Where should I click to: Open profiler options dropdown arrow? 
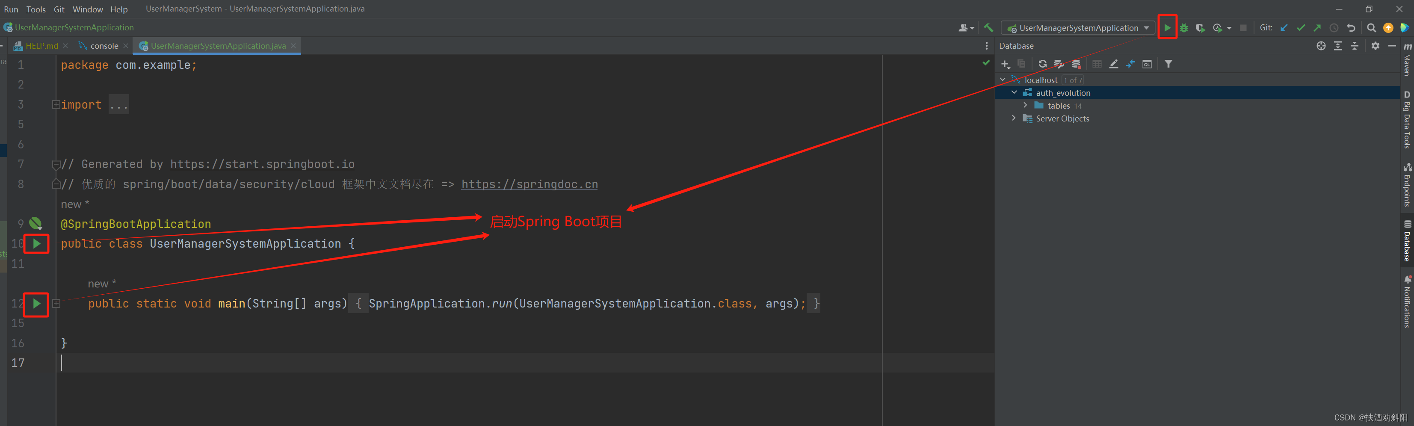click(1229, 28)
